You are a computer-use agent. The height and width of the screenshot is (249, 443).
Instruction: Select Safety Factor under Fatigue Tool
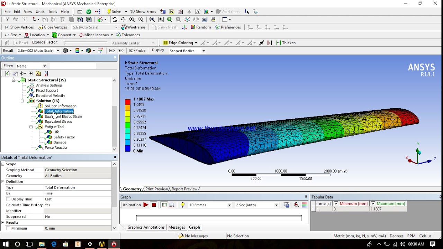(x=64, y=137)
